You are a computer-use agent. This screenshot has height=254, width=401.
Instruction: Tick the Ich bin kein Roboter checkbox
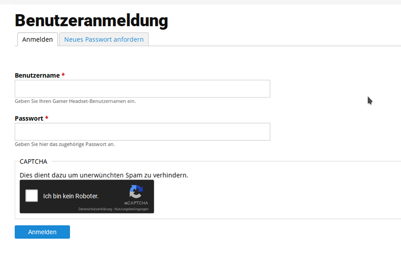click(x=32, y=196)
